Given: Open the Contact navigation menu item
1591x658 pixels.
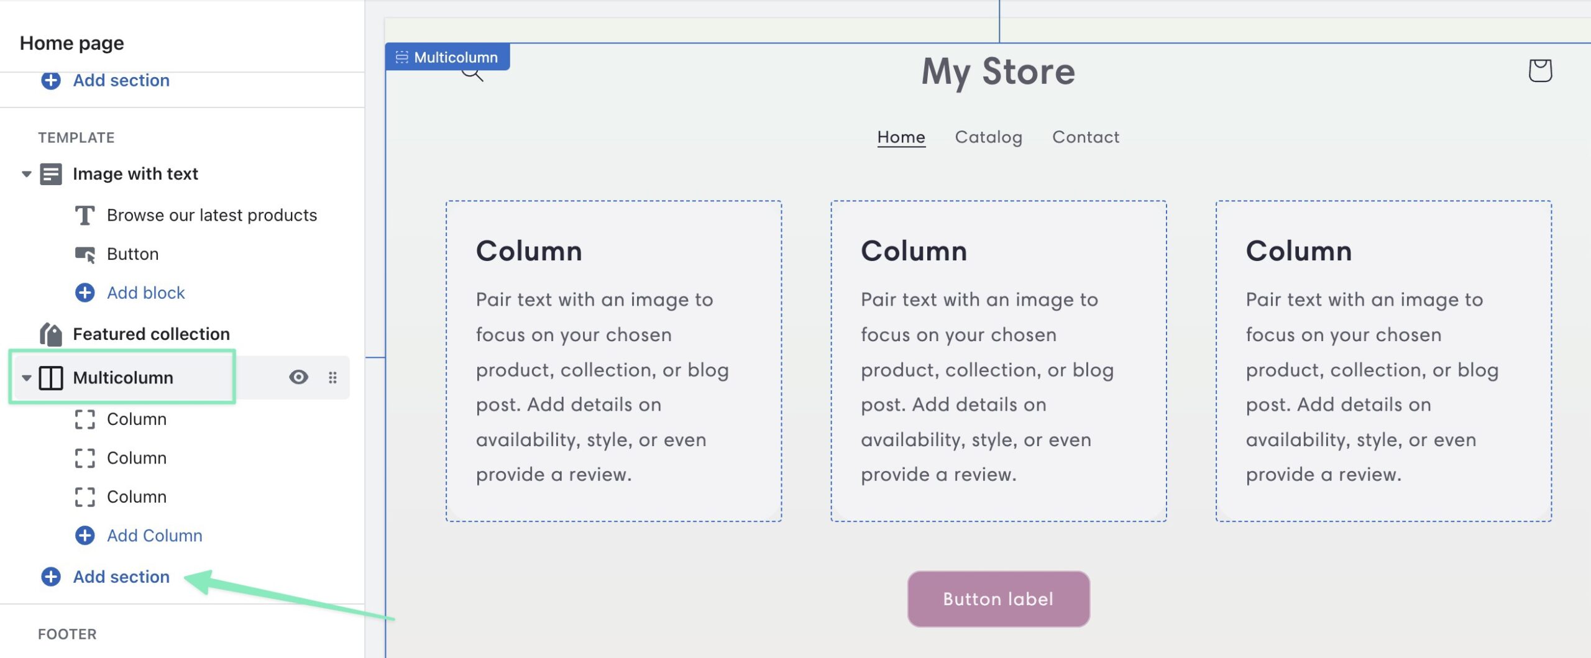Looking at the screenshot, I should (x=1085, y=137).
